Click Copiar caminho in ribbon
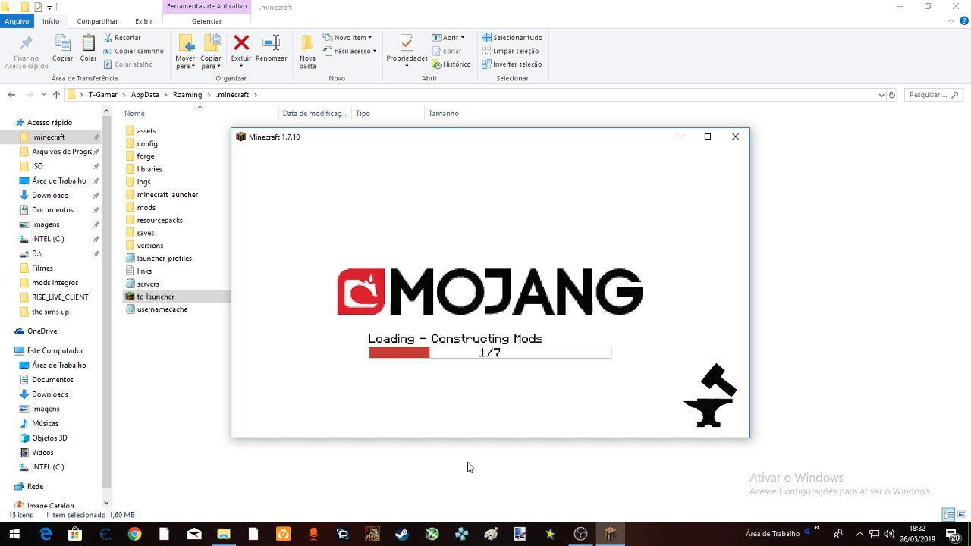The image size is (971, 546). click(x=134, y=51)
